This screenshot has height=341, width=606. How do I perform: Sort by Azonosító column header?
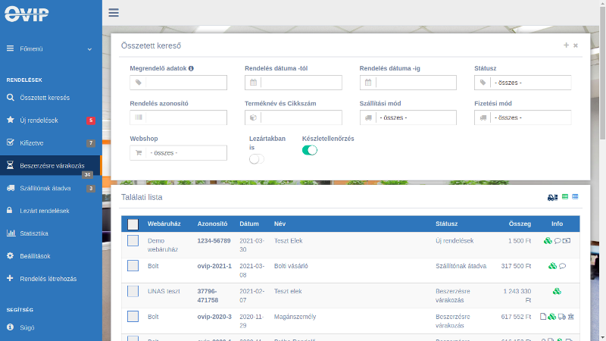click(x=212, y=224)
